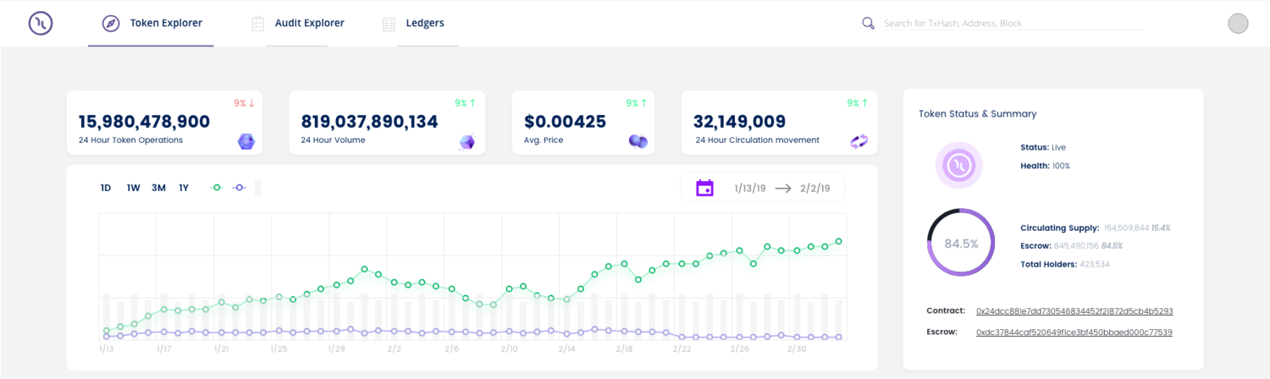Screen dimensions: 1270x379
Task: Click the clipboard icon beside Audit Explorer
Action: [x=258, y=24]
